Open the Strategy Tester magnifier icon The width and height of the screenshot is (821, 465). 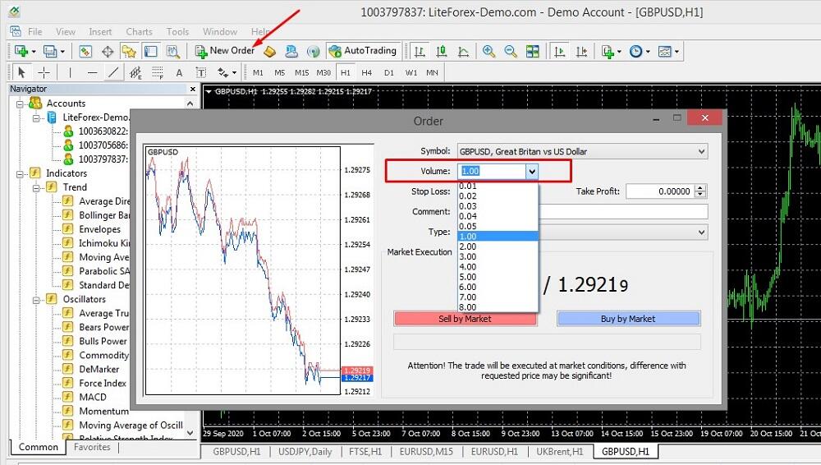pyautogui.click(x=172, y=51)
